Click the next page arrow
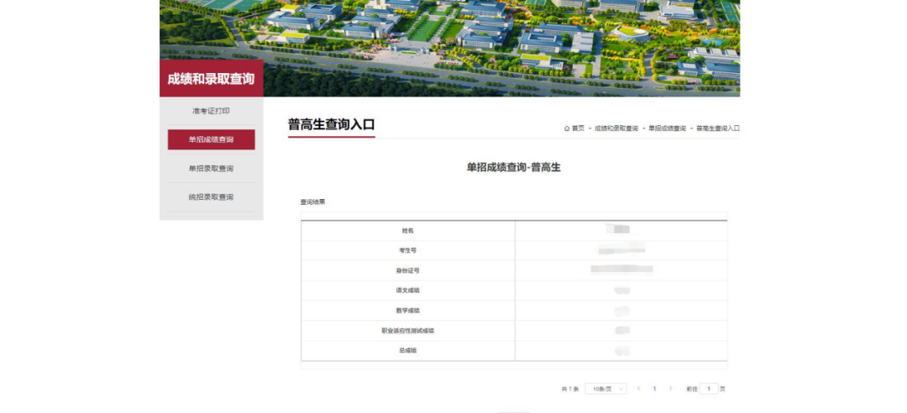907x413 pixels. [x=670, y=389]
